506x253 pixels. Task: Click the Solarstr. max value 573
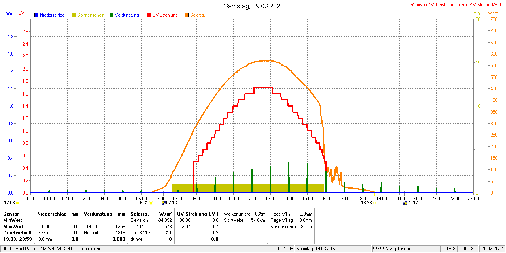click(168, 227)
